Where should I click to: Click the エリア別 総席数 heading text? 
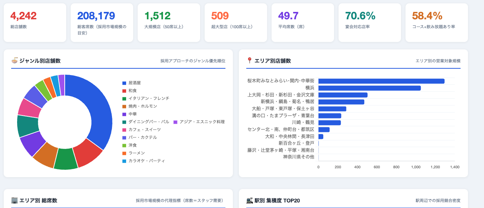[x=38, y=201]
